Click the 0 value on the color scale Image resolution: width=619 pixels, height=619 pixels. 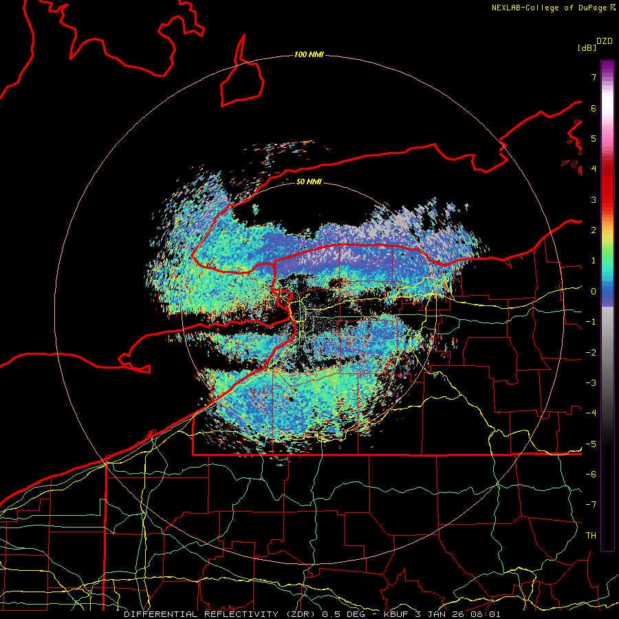click(x=594, y=292)
